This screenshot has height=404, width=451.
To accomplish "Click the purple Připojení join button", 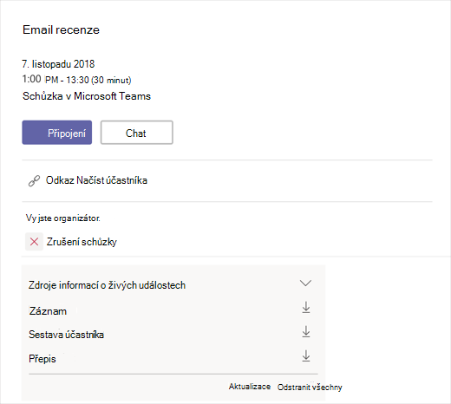I will tap(57, 133).
